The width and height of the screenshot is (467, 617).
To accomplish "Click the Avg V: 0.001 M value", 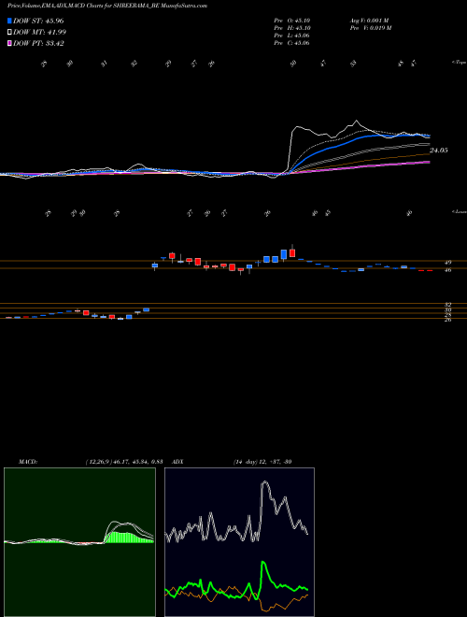I will point(369,21).
